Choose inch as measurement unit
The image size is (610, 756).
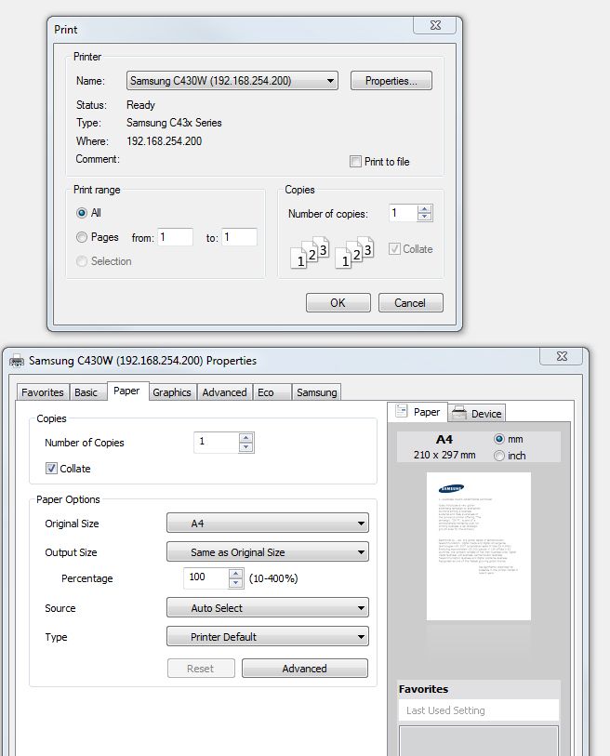499,456
